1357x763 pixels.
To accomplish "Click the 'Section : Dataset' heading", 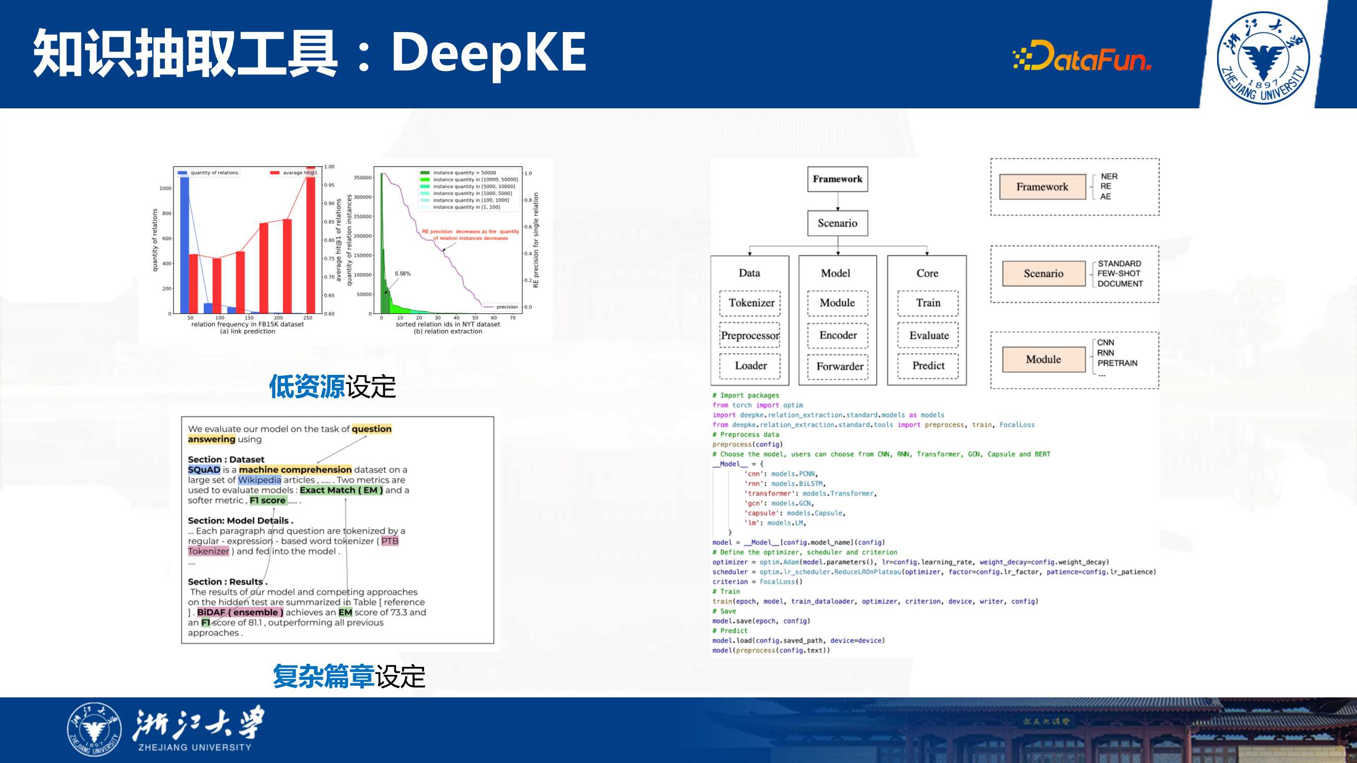I will (x=226, y=459).
